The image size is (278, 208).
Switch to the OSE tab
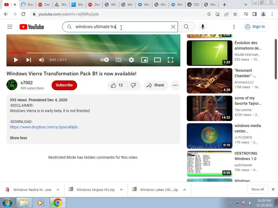pos(193,5)
